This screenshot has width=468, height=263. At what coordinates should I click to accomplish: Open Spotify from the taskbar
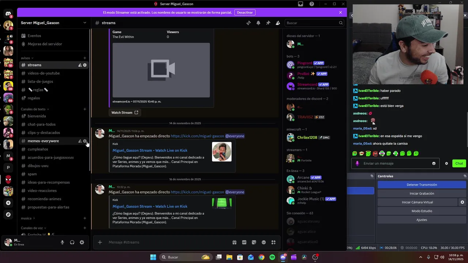pos(272,257)
